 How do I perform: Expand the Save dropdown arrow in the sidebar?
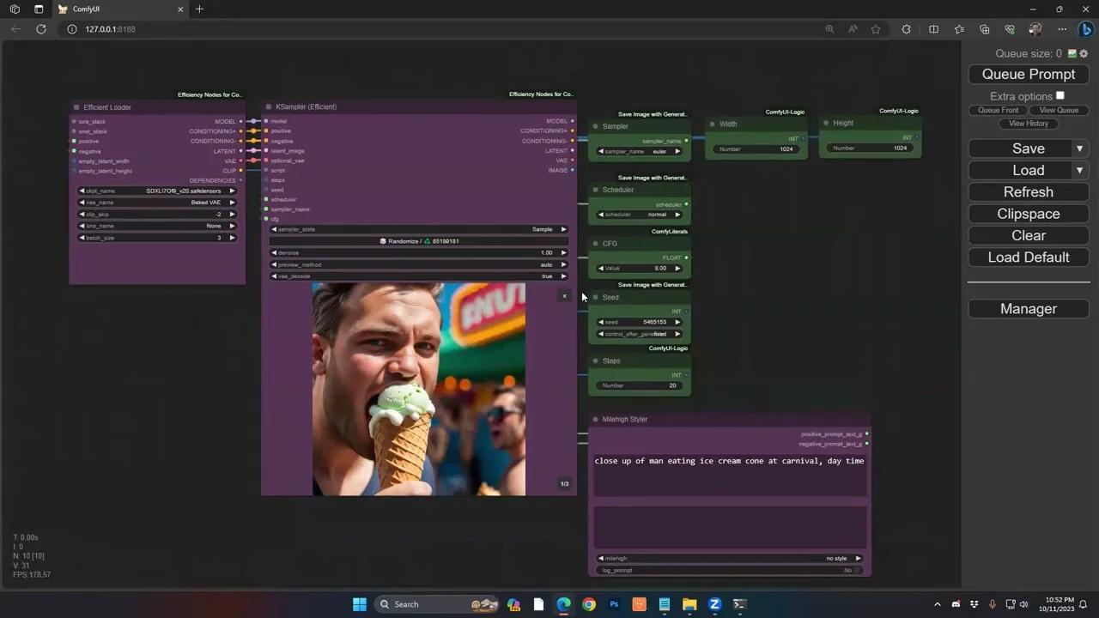[1079, 148]
